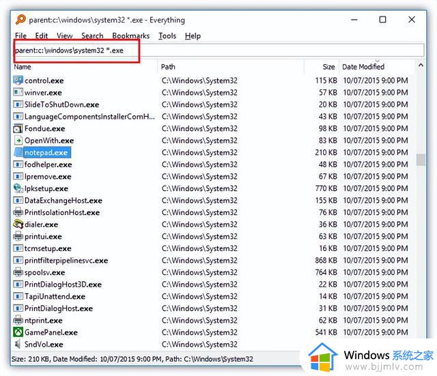Image resolution: width=437 pixels, height=376 pixels.
Task: Click the SndVol.exe speaker icon
Action: pyautogui.click(x=18, y=344)
